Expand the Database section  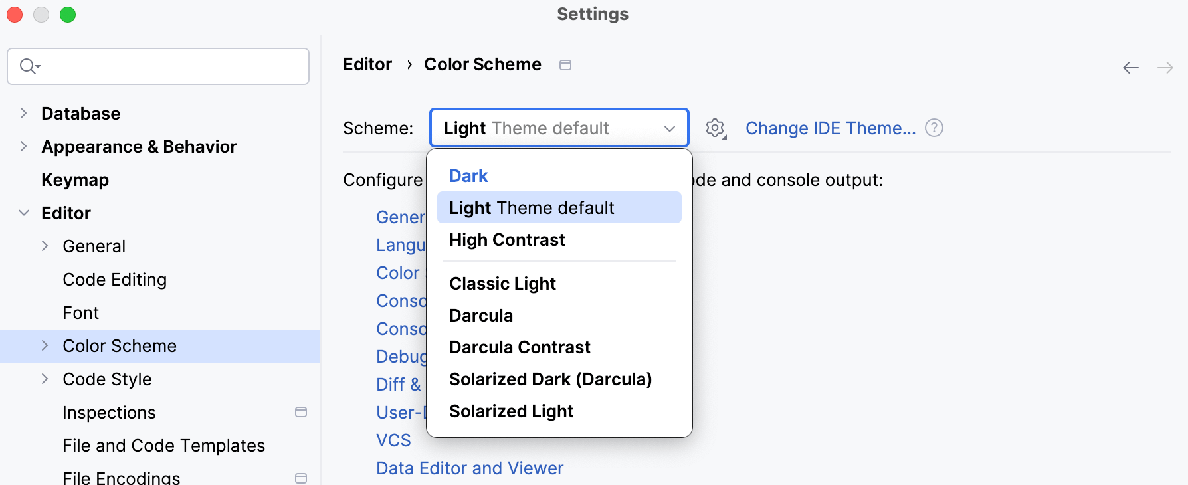pyautogui.click(x=23, y=113)
